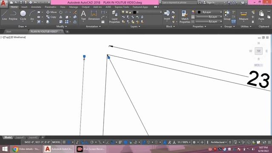The width and height of the screenshot is (272, 153).
Task: Click the TOP face of the ViewCube
Action: tap(258, 51)
